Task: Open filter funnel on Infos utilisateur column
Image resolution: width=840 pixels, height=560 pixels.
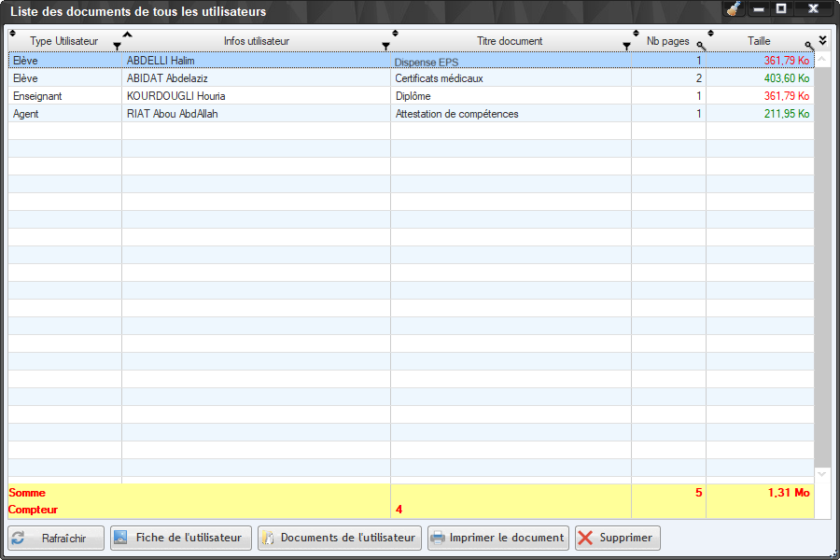Action: pyautogui.click(x=385, y=46)
